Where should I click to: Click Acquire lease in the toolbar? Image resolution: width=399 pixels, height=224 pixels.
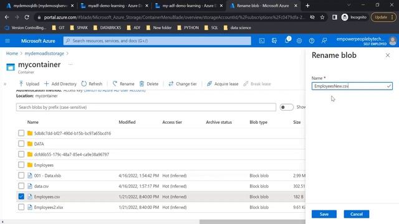(x=223, y=84)
